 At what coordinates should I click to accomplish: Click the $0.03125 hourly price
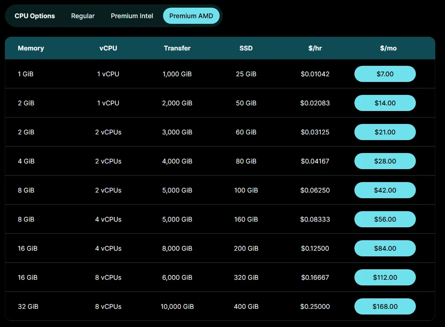coord(315,132)
